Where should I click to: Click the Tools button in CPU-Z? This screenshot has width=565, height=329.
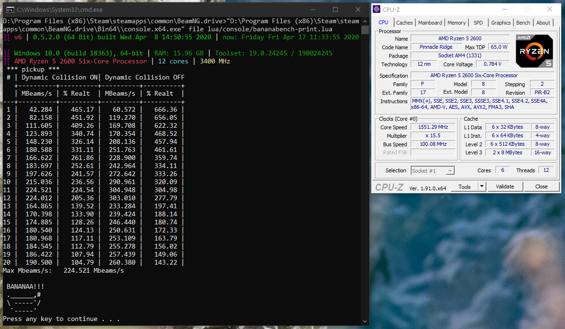pyautogui.click(x=464, y=187)
